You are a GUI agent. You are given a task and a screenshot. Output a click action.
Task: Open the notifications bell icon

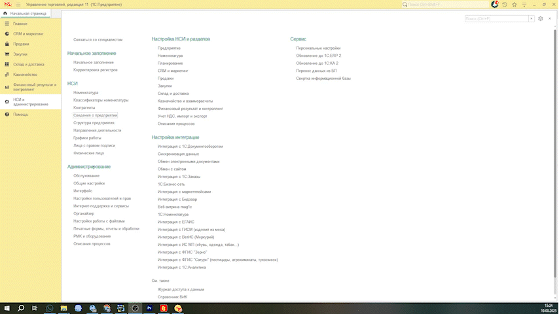coord(494,5)
